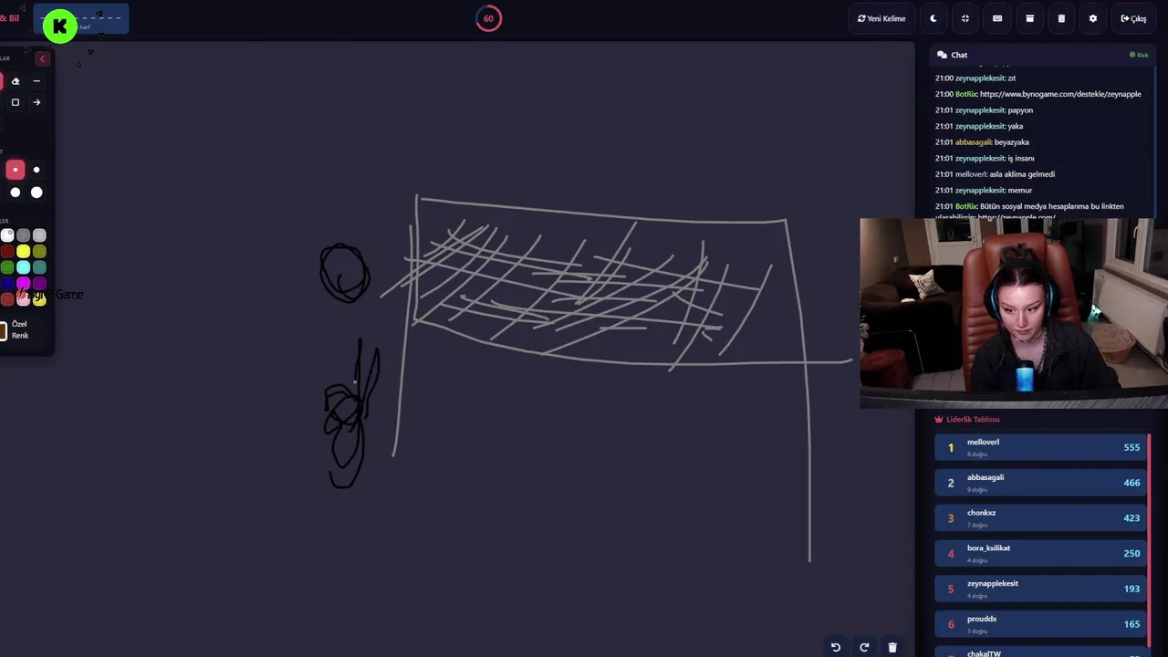Pick the teal color swatch
The height and width of the screenshot is (657, 1168).
[39, 267]
